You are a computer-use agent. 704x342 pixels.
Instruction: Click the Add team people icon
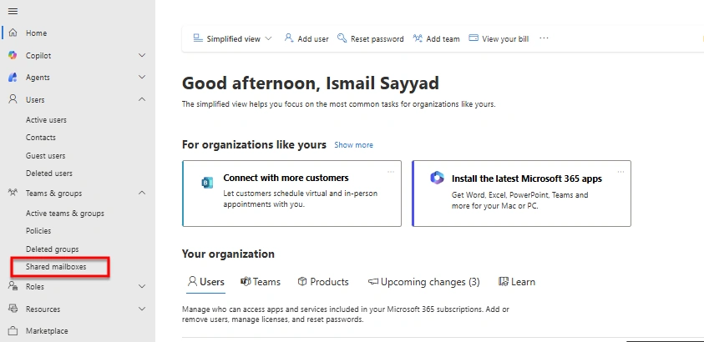[418, 38]
